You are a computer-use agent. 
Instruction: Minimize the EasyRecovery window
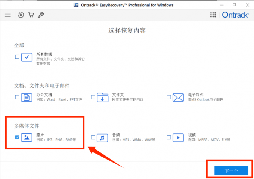coord(222,5)
